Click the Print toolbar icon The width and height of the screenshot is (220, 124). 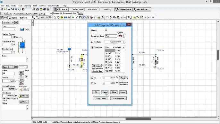[20, 9]
